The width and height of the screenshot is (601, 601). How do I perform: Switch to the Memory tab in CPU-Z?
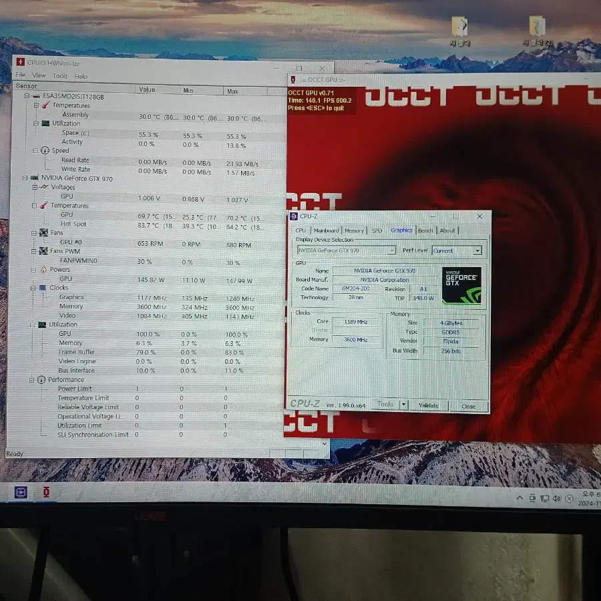click(x=354, y=230)
